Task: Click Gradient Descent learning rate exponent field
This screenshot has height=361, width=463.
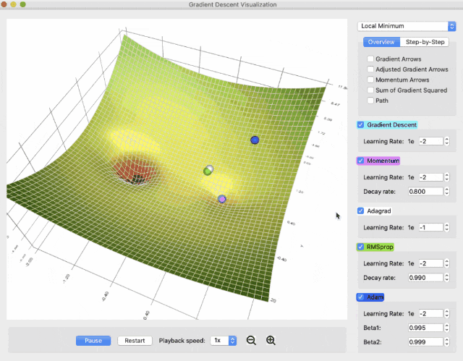Action: [x=431, y=141]
